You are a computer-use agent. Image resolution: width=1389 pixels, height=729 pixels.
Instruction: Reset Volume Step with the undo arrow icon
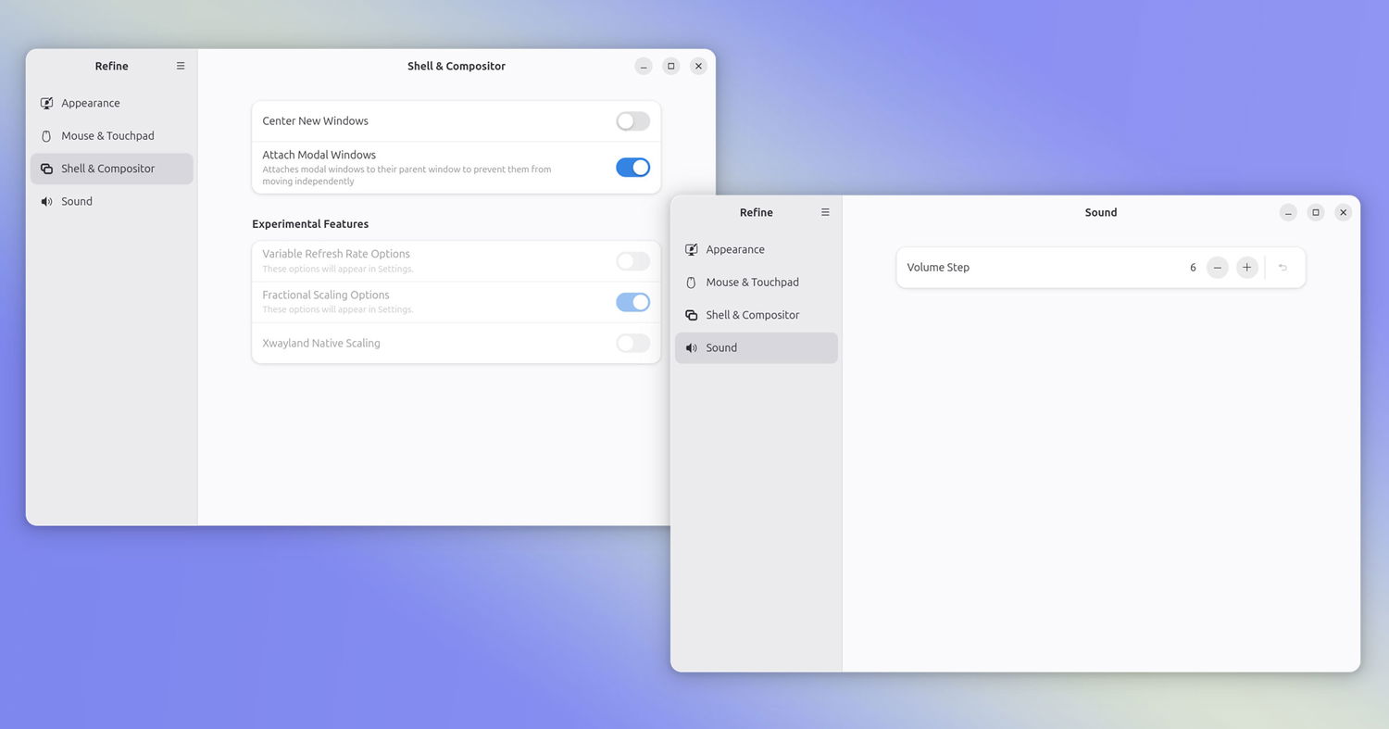point(1283,268)
